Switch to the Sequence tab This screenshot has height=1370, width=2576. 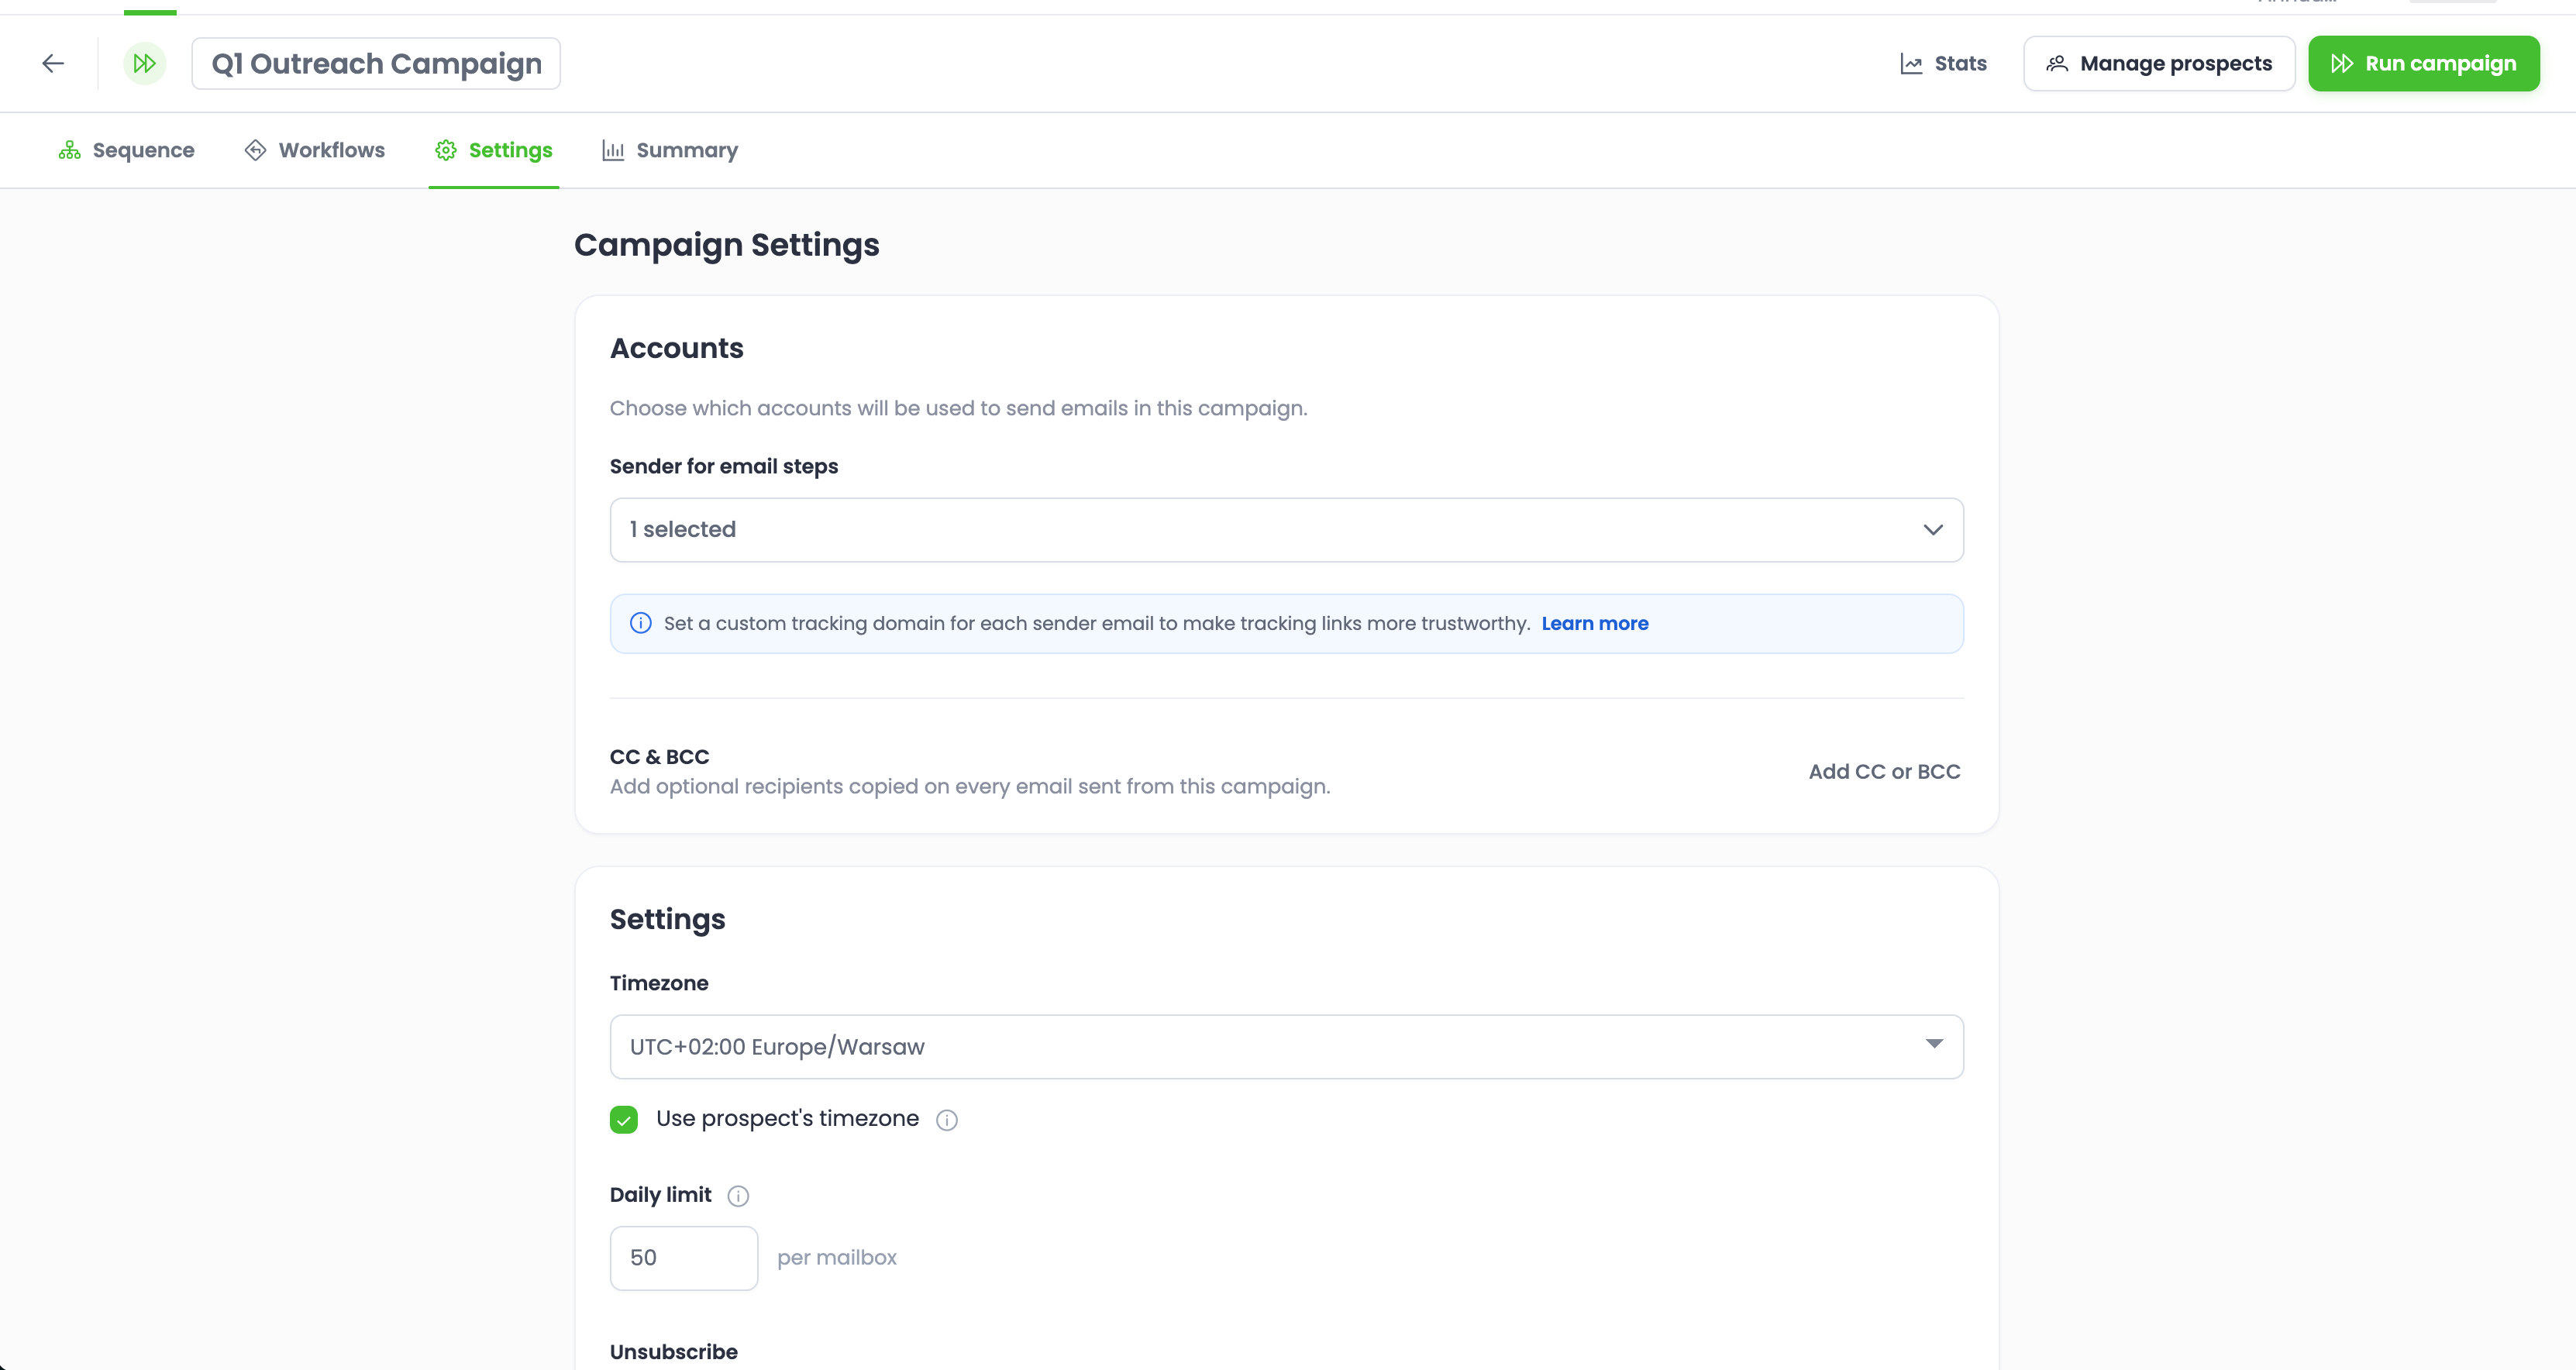pyautogui.click(x=126, y=150)
